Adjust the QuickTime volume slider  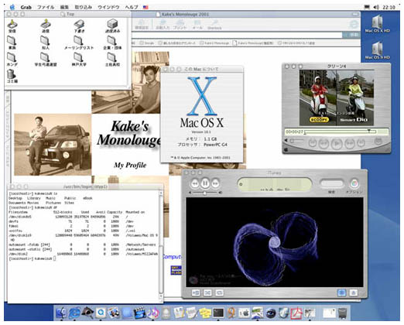tap(296, 141)
